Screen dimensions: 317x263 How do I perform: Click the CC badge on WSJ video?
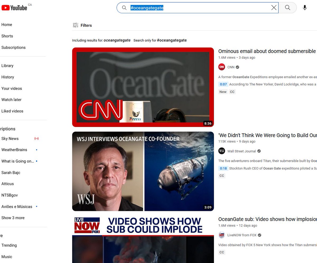222,176
